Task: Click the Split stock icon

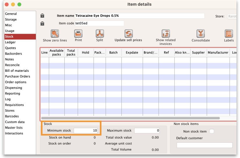Action: pos(100,34)
